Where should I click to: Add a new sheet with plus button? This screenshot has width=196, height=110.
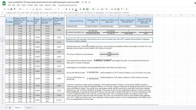click(6, 108)
